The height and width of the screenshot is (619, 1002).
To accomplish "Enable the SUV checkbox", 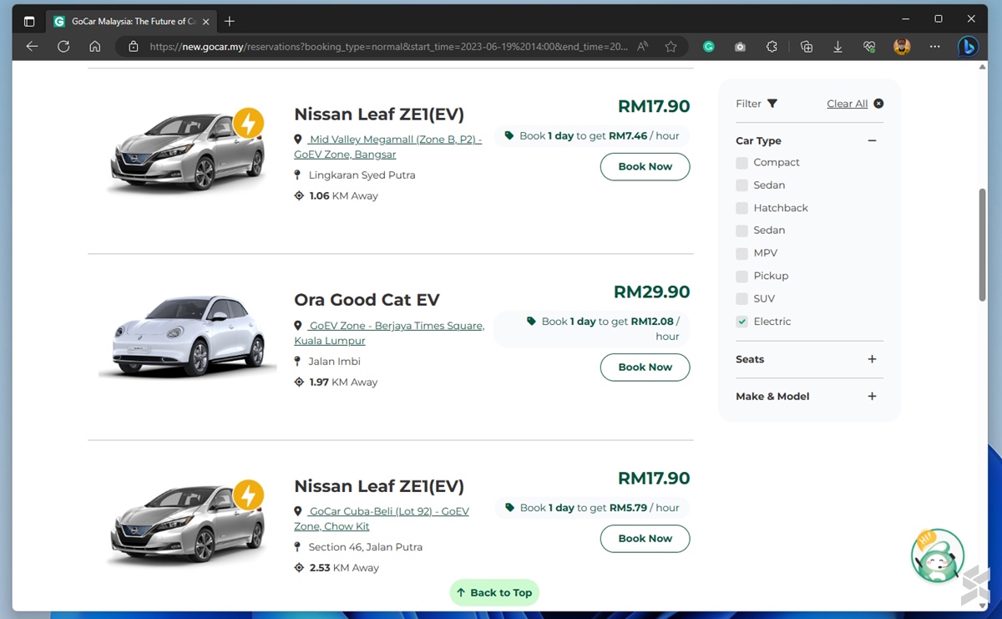I will tap(741, 298).
